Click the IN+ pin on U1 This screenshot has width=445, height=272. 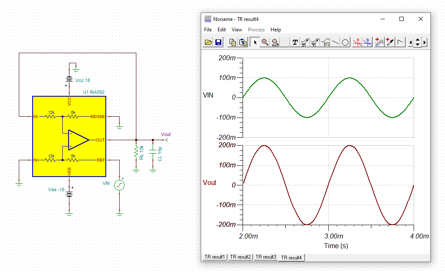(36, 160)
